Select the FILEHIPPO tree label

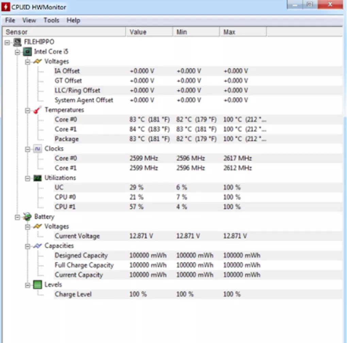39,42
